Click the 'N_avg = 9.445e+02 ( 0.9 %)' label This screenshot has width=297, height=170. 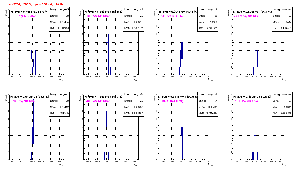click(30, 12)
